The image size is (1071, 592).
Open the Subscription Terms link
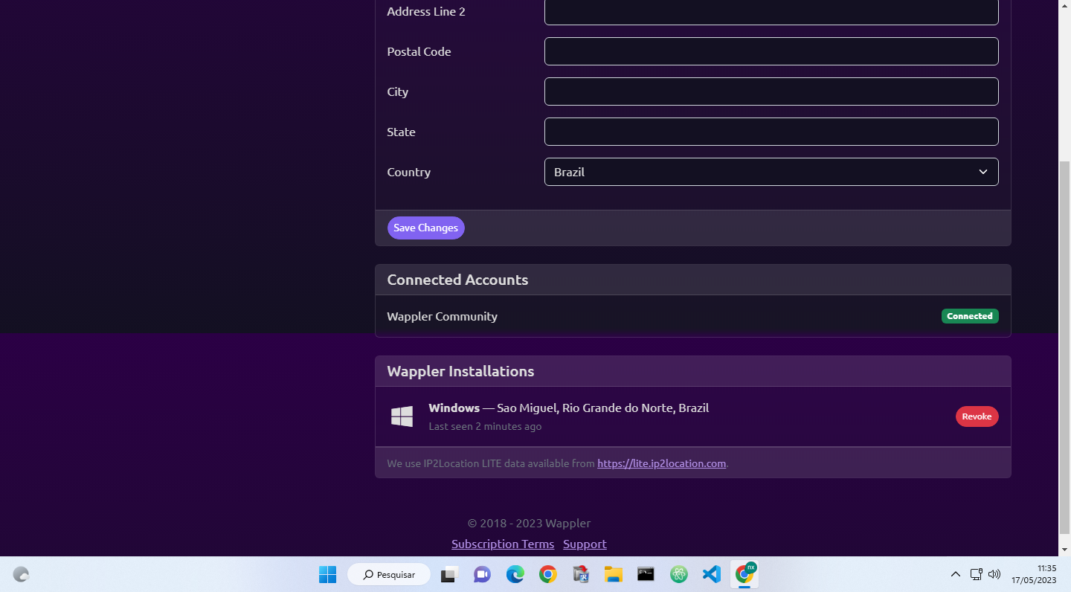pyautogui.click(x=502, y=544)
